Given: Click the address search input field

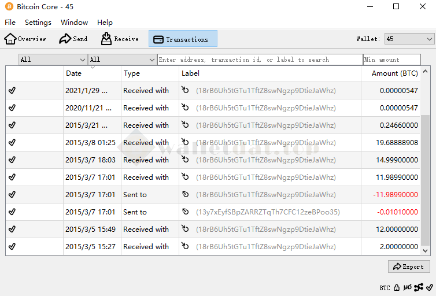Looking at the screenshot, I should pyautogui.click(x=260, y=60).
